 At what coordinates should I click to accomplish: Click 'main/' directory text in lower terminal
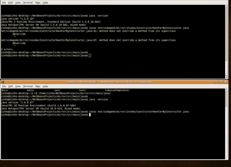pyautogui.click(x=30, y=90)
